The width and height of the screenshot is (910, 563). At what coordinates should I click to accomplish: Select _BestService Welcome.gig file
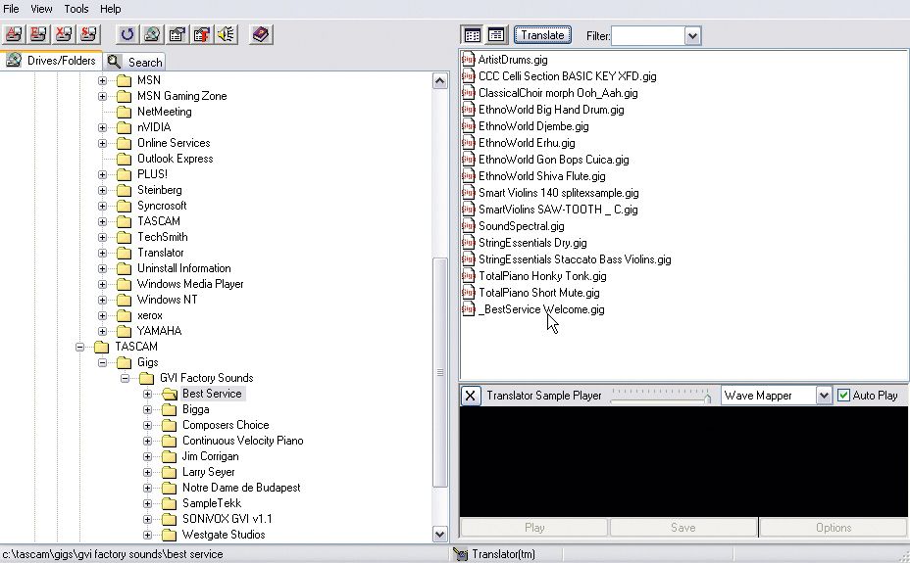click(x=541, y=309)
